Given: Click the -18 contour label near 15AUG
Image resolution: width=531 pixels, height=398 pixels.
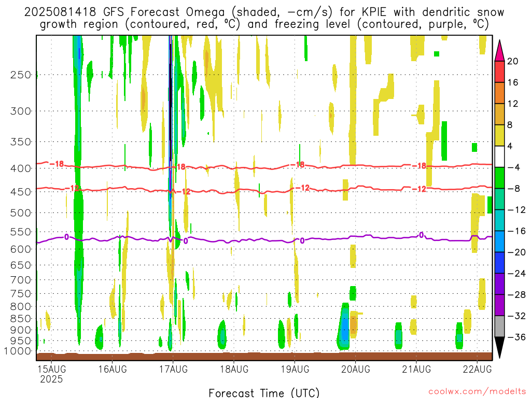Looking at the screenshot, I should [x=57, y=164].
